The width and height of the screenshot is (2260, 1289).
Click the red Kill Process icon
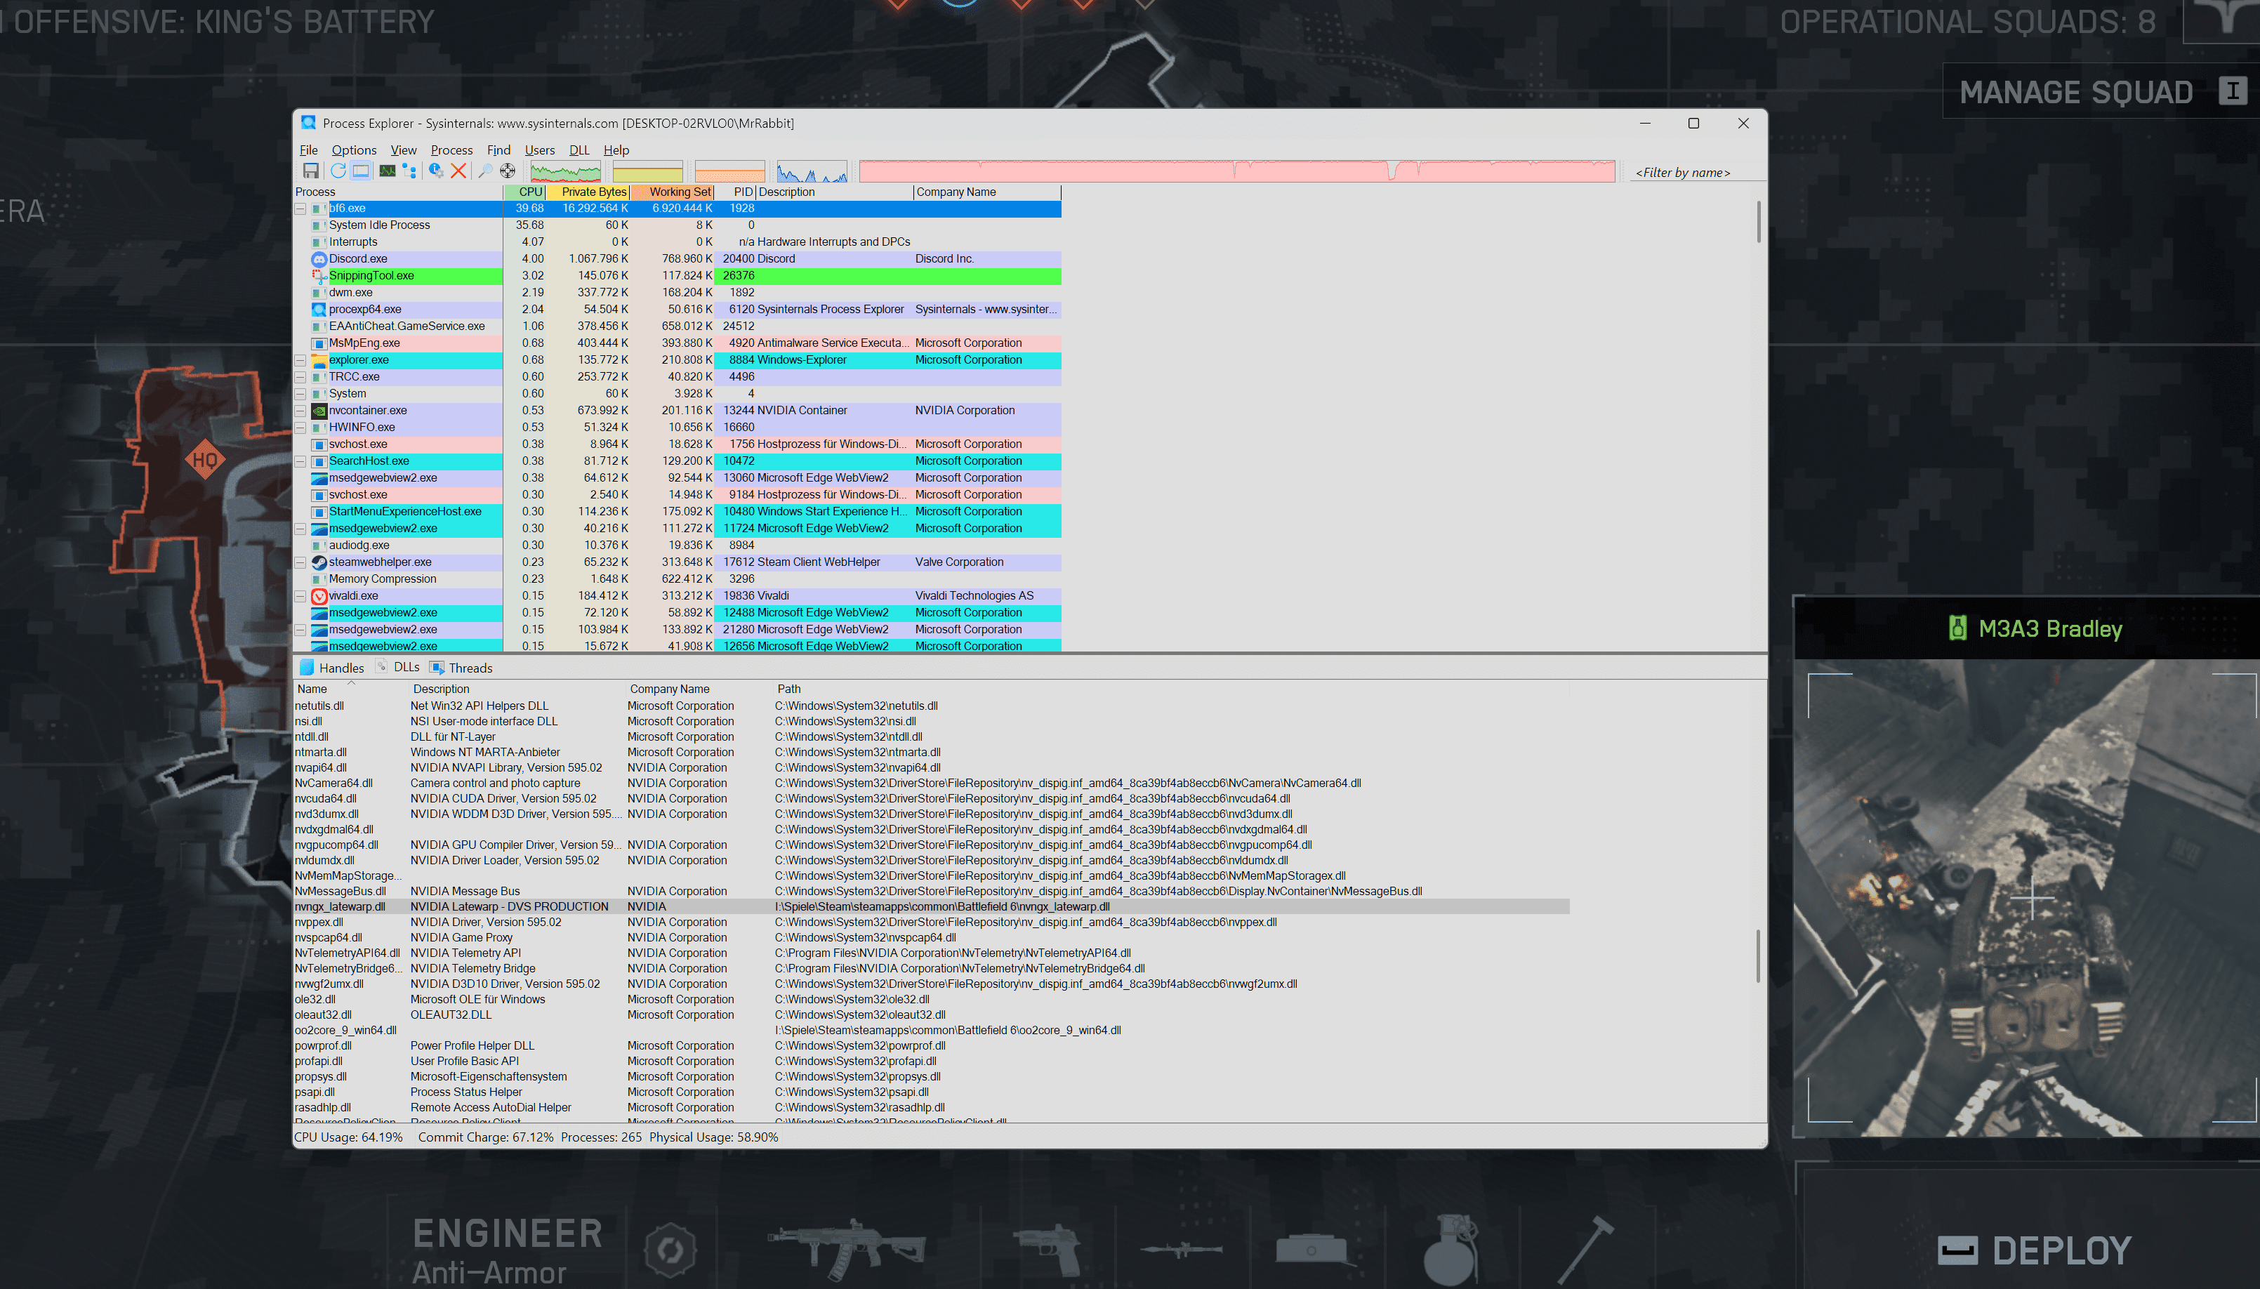(x=458, y=171)
